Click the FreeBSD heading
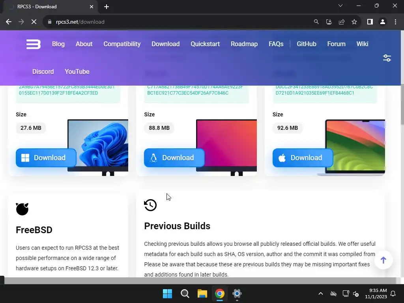This screenshot has height=303, width=404. 34,230
